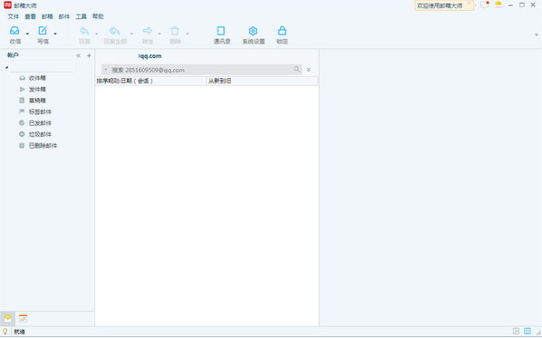This screenshot has width=542, height=338.
Task: Click the yellow weather sun icon
Action: coord(498,5)
